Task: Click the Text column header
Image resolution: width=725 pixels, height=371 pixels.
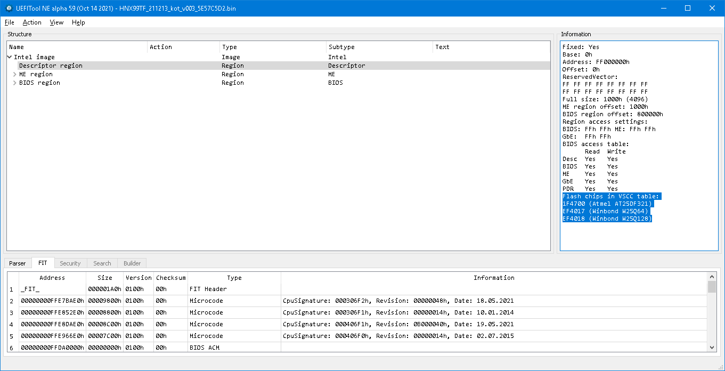Action: [x=491, y=47]
